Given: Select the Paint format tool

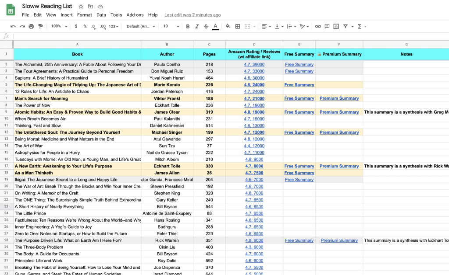Looking at the screenshot, I should pos(40,26).
